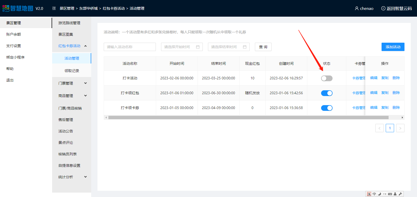Open the start time calendar icon
The width and height of the screenshot is (417, 197).
click(x=198, y=47)
